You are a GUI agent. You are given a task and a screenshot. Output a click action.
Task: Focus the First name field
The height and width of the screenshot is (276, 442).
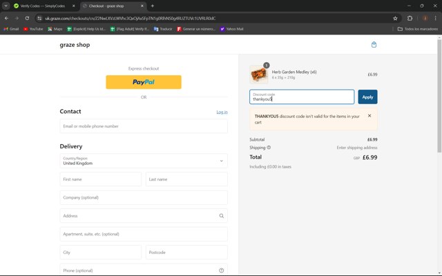(x=101, y=179)
